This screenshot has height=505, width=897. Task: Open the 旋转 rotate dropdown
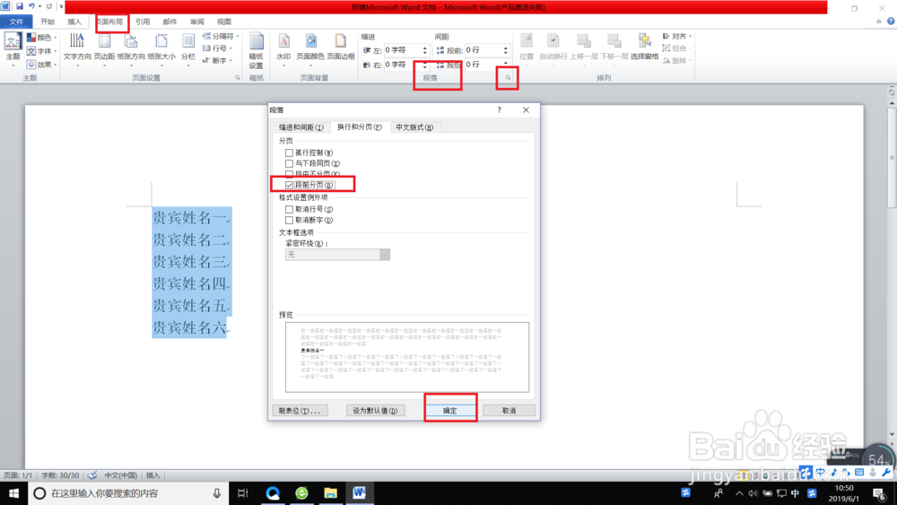(676, 61)
